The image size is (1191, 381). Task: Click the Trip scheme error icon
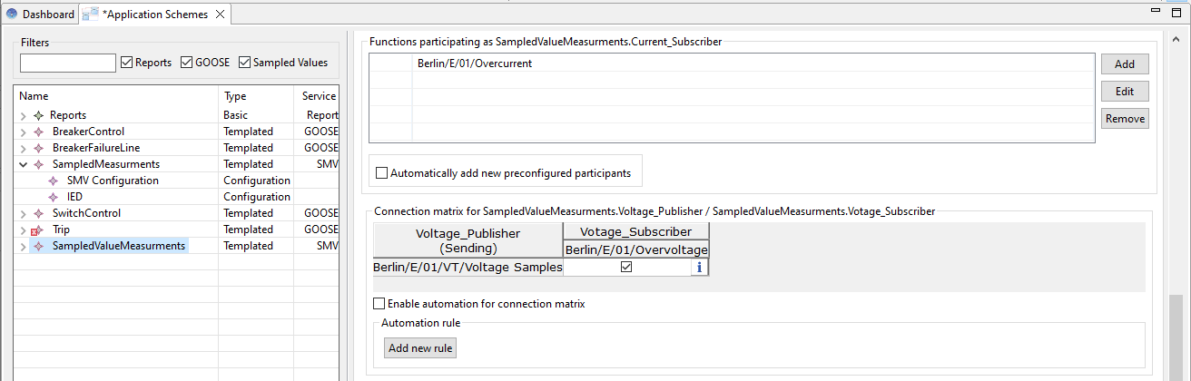tap(37, 230)
